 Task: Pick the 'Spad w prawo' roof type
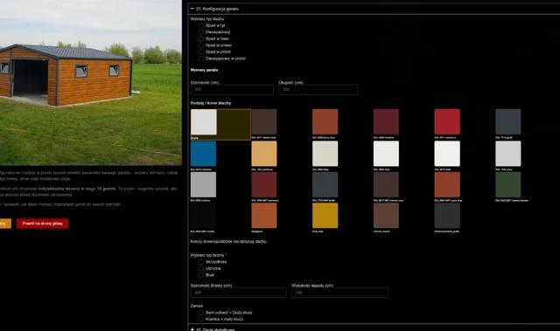tap(200, 45)
